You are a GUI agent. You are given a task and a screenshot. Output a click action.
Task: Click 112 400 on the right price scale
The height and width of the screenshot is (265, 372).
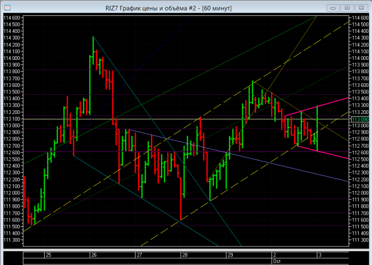point(360,166)
